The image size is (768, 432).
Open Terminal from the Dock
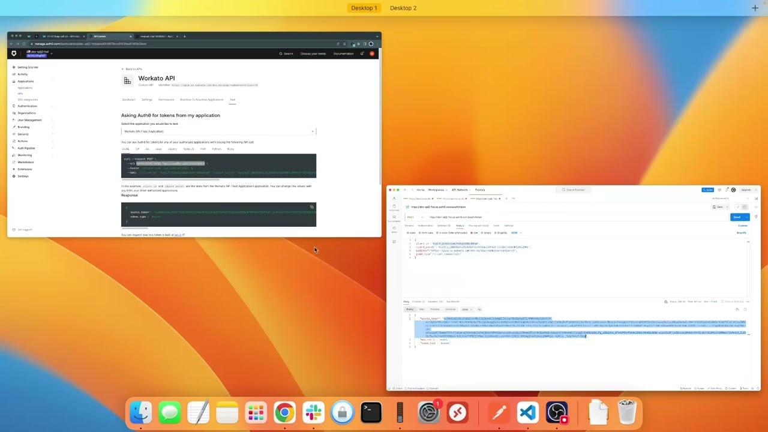tap(371, 413)
